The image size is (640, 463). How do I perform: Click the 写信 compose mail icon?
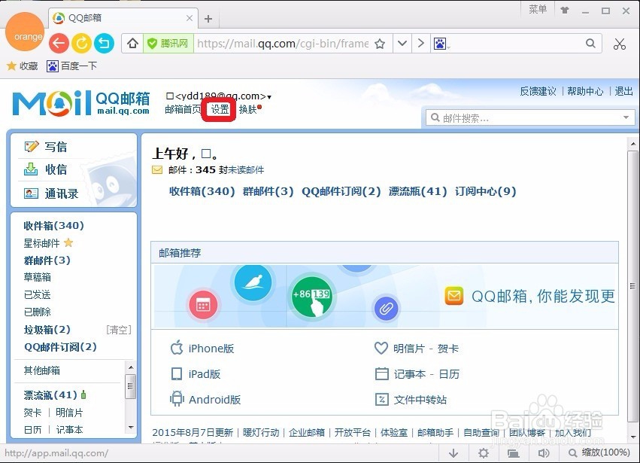tap(32, 146)
